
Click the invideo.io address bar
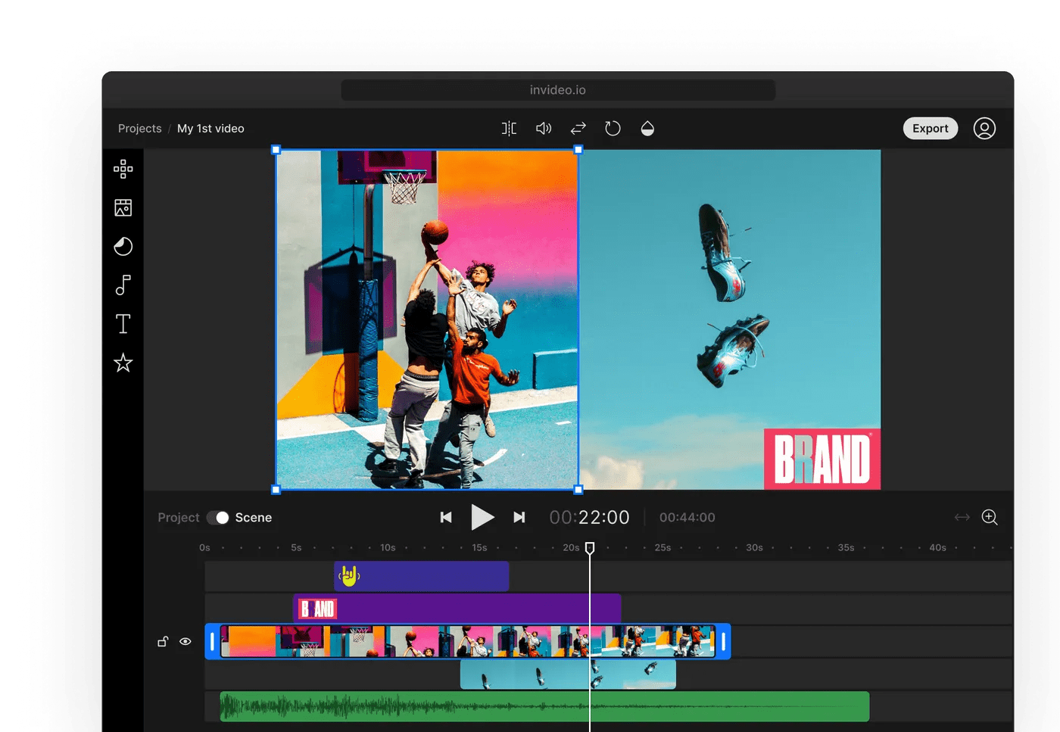point(558,90)
